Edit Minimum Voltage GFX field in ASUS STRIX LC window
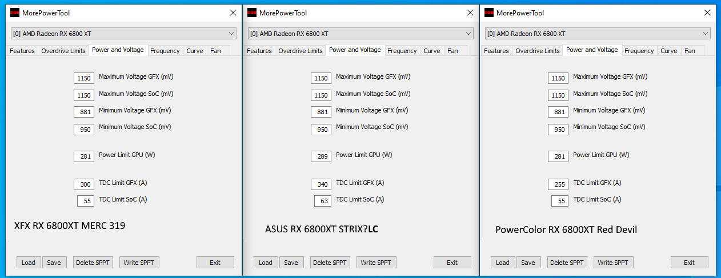721x278 pixels. (x=321, y=112)
